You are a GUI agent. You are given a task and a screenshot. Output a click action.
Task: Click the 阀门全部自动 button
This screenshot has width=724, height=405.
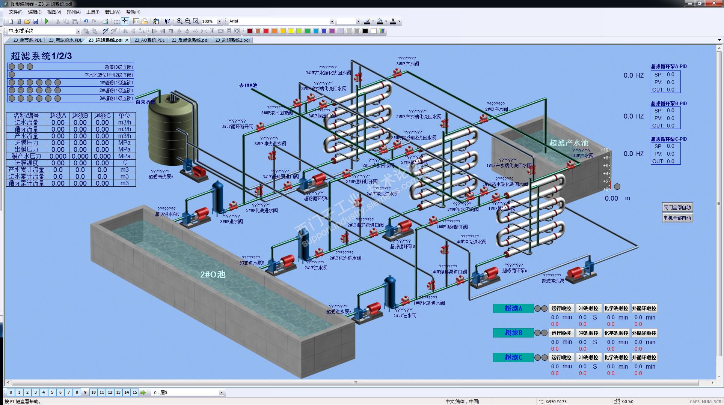click(677, 207)
